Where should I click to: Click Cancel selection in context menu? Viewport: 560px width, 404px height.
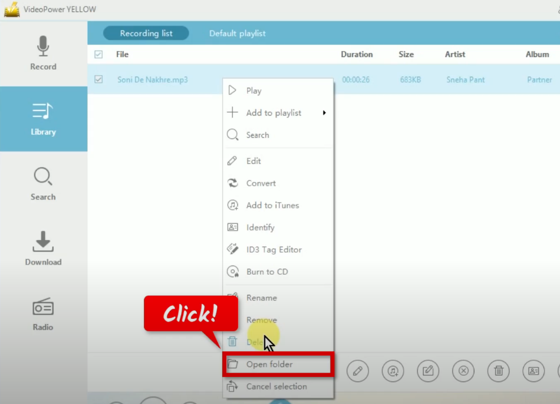(276, 387)
